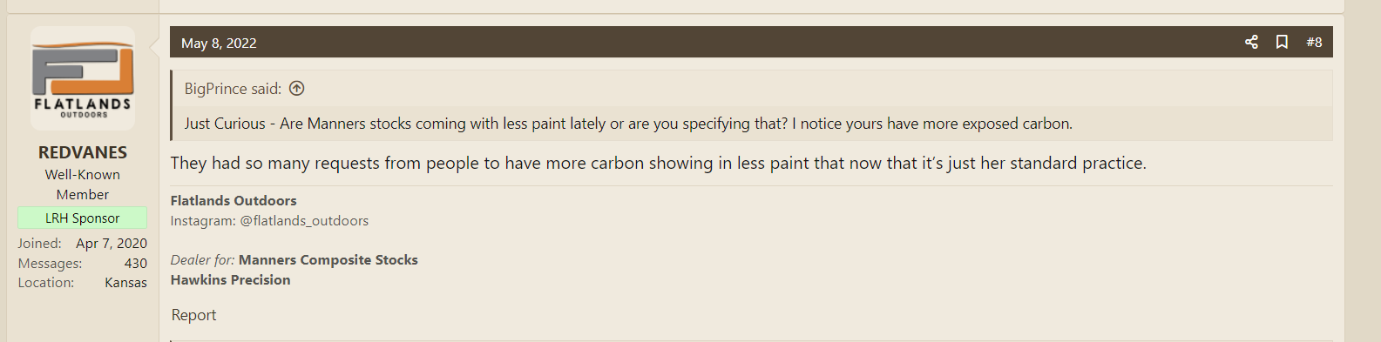This screenshot has width=1381, height=342.
Task: Open the Flatlands Outdoors avatar image
Action: pyautogui.click(x=83, y=78)
